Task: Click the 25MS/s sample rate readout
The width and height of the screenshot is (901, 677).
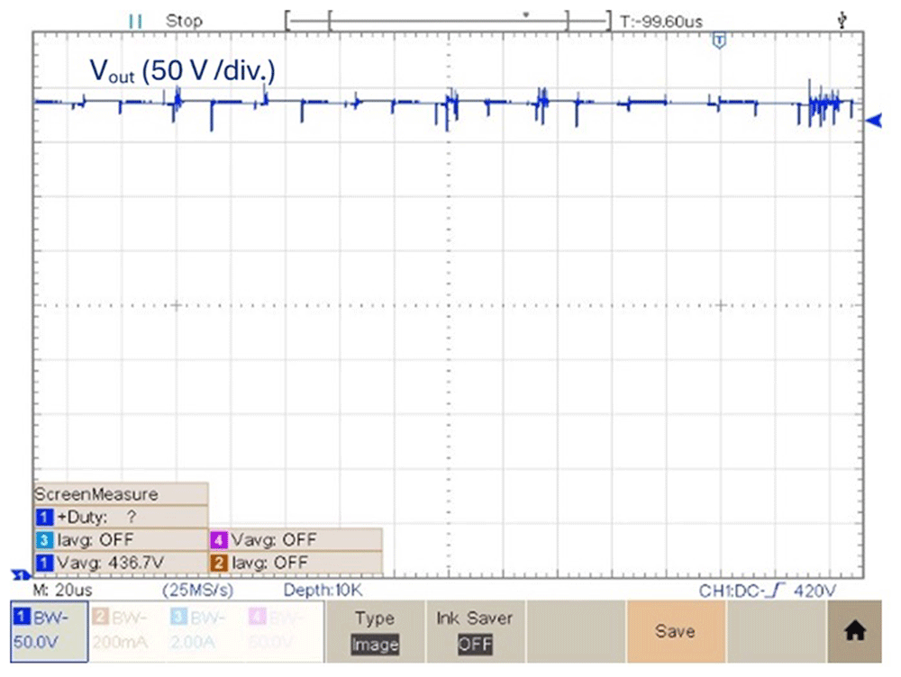Action: 198,591
